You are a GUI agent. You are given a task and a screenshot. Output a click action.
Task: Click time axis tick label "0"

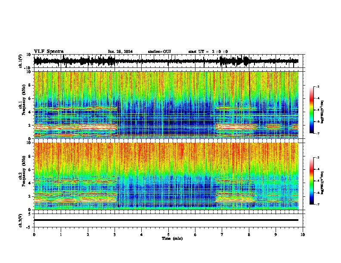[34, 234]
